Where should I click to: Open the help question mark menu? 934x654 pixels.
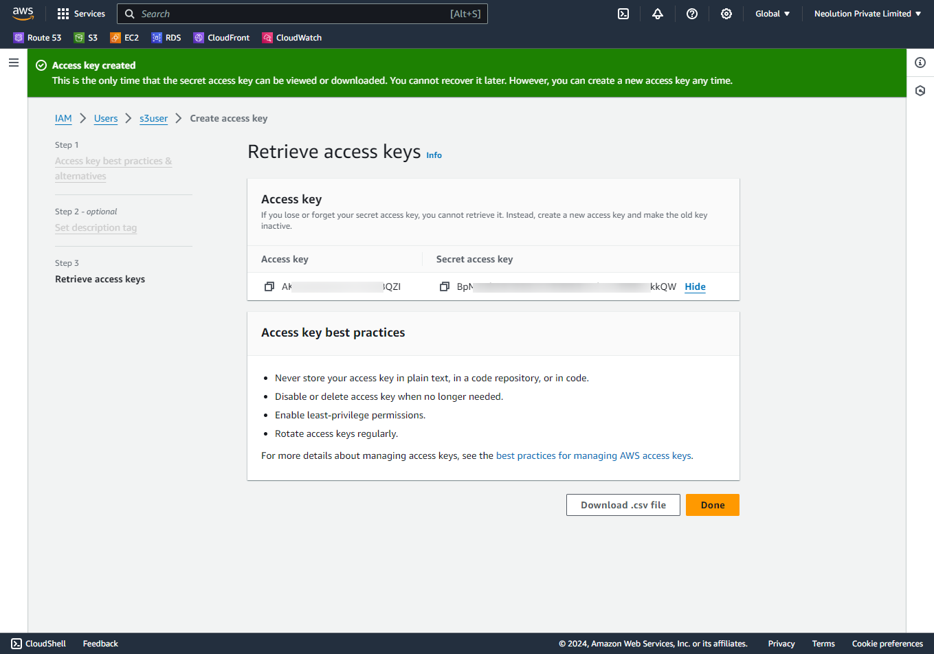point(692,14)
